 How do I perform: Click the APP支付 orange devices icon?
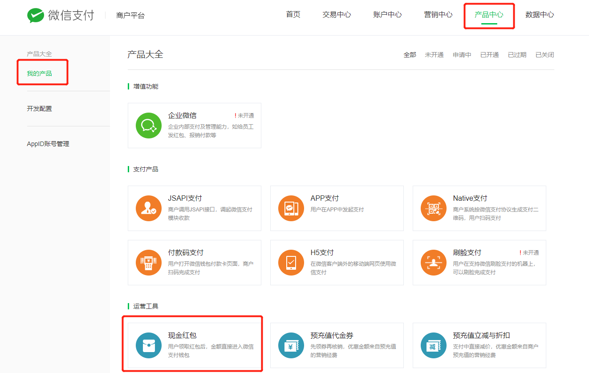click(x=291, y=208)
